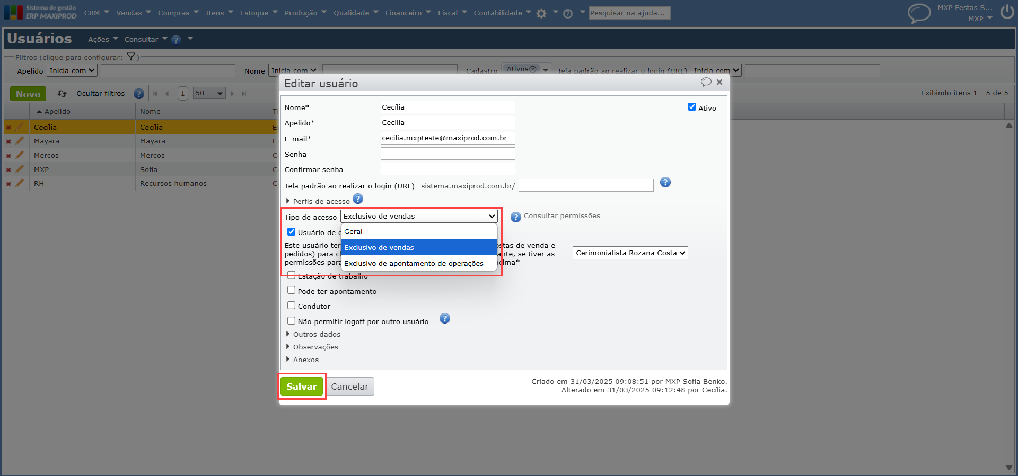Click help icon beside Perfis de acesso
The image size is (1018, 476).
click(358, 199)
